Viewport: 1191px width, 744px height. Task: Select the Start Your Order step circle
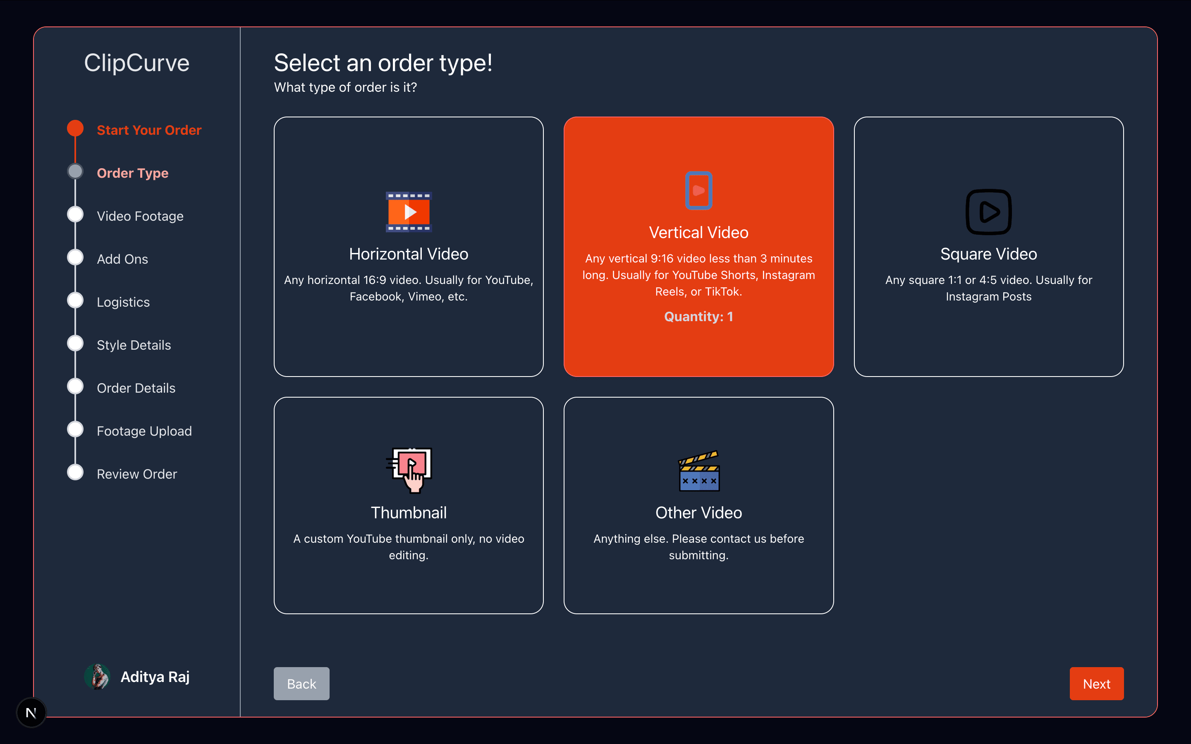pos(75,129)
